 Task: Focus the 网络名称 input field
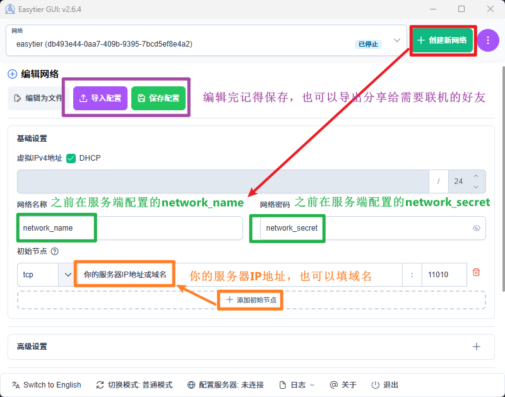130,228
